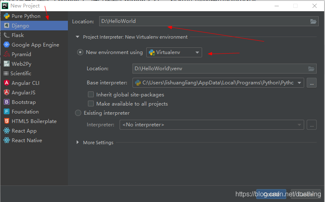Pick the HTML5 Boilerplate icon

click(x=7, y=121)
